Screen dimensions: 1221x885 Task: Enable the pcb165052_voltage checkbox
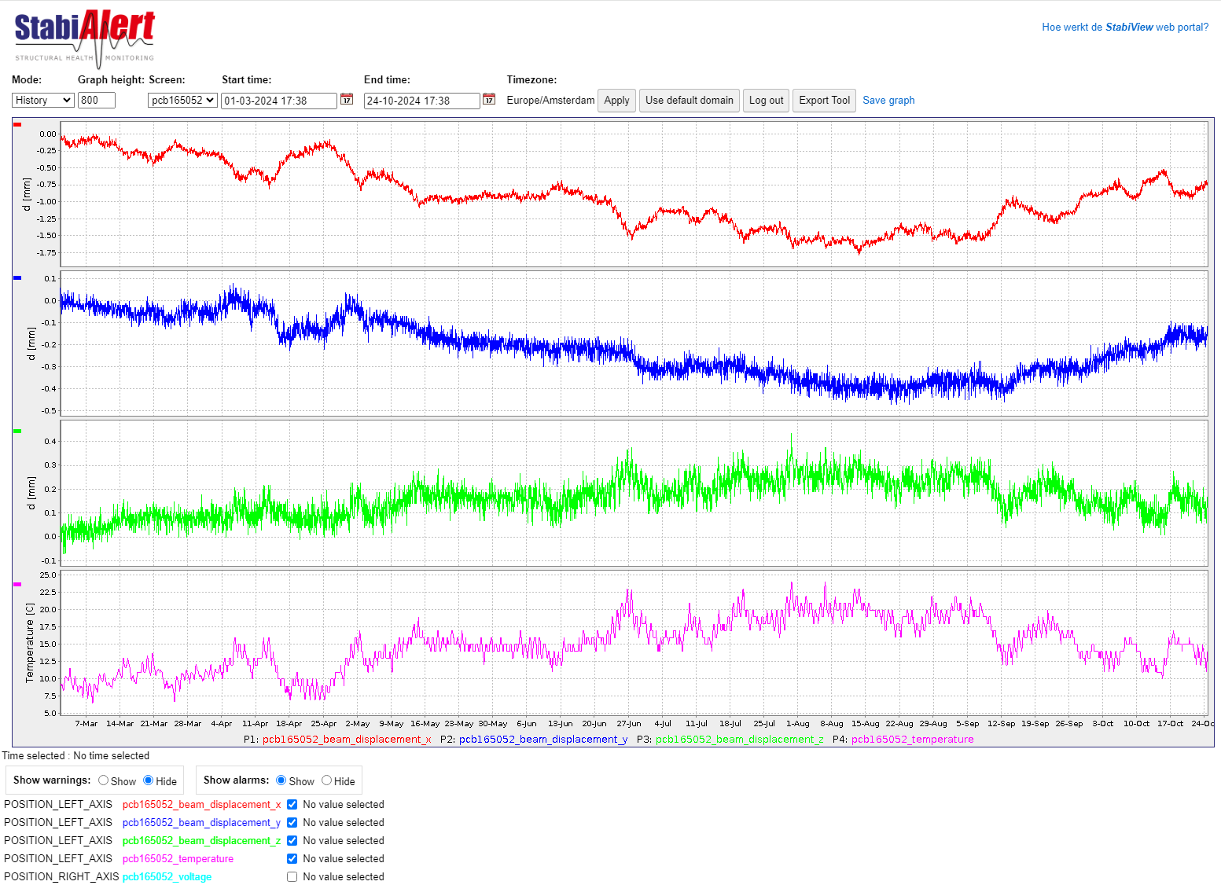coord(292,877)
